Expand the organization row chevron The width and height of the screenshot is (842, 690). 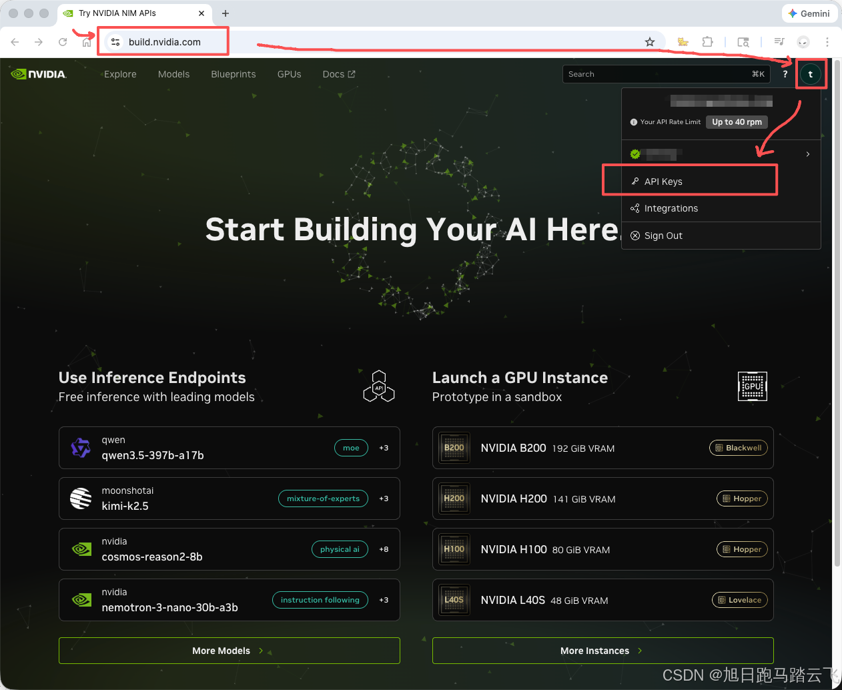pyautogui.click(x=808, y=154)
